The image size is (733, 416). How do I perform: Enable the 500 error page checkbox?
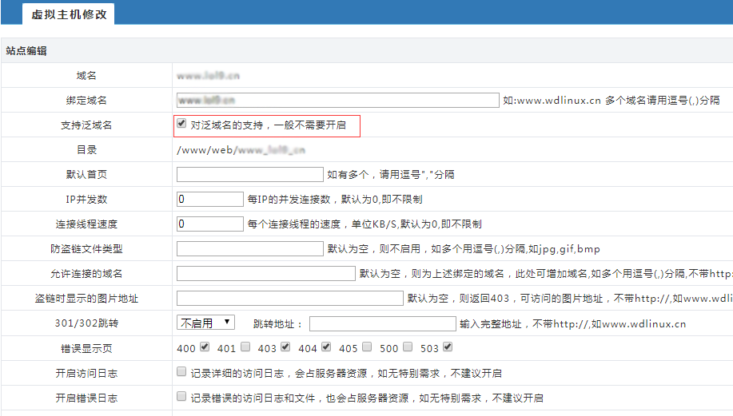[408, 347]
